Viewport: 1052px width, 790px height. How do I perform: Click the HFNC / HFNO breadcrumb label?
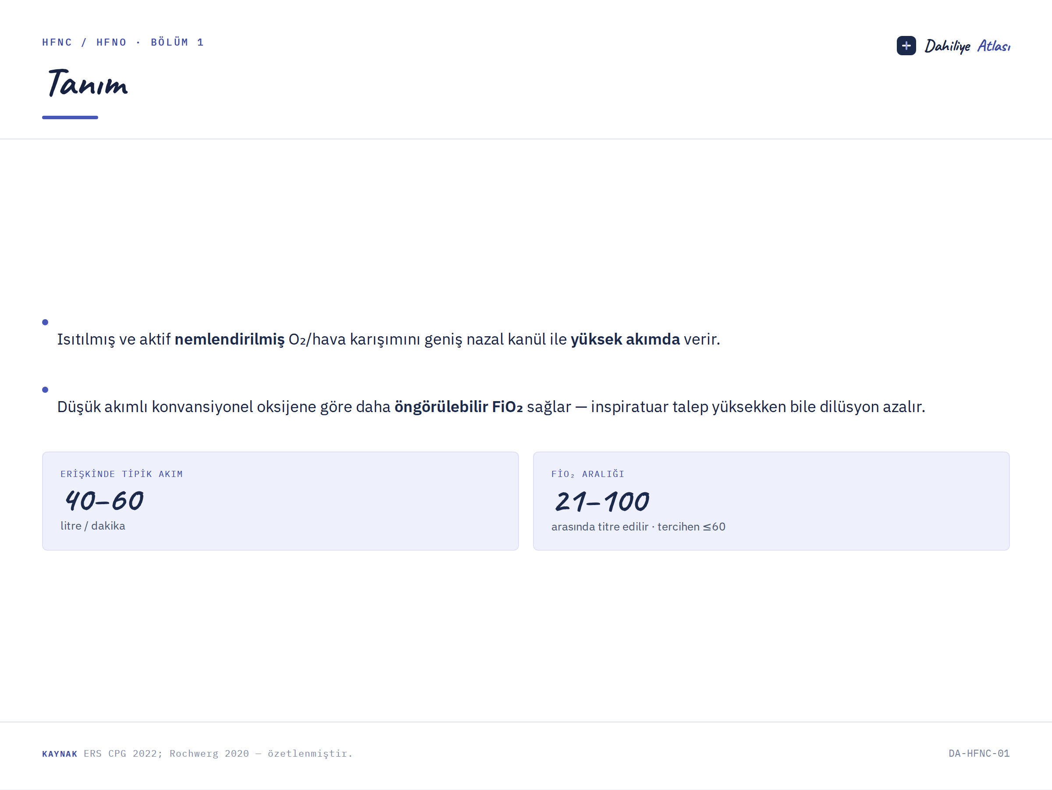[x=85, y=43]
